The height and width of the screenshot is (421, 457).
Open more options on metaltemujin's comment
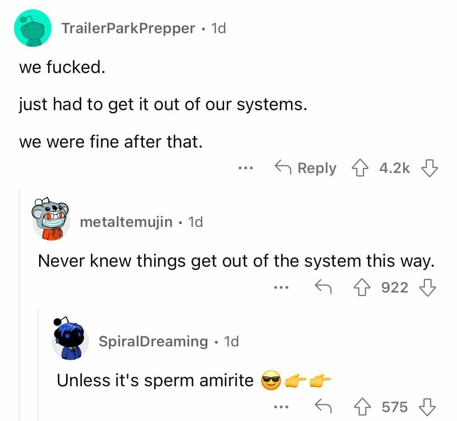pos(280,288)
